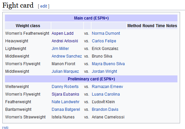Viewport: 185px width, 129px height.
Task: Open the Luana Carolina page
Action: (106, 94)
